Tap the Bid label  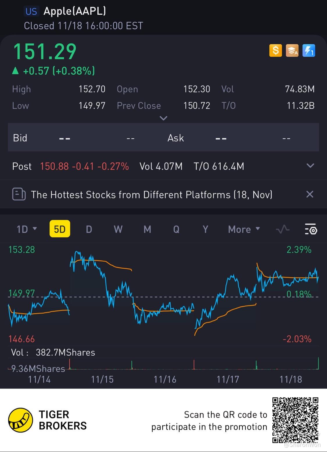[20, 138]
